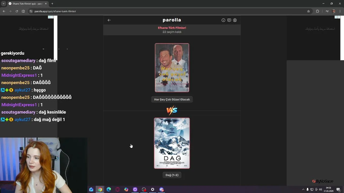The image size is (344, 193).
Task: Open the Chrome profile avatar
Action: coord(334,11)
